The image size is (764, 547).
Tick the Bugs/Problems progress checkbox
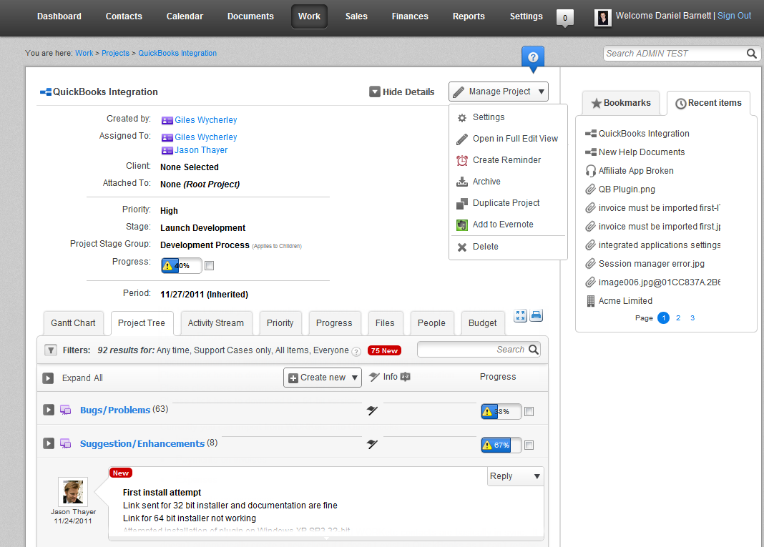tap(529, 412)
